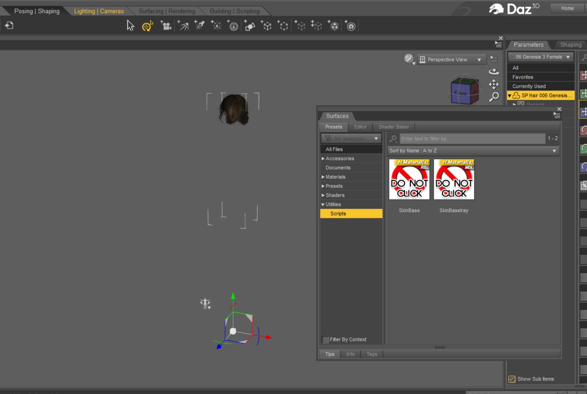
Task: Expand the Presets category in the tree
Action: click(323, 186)
